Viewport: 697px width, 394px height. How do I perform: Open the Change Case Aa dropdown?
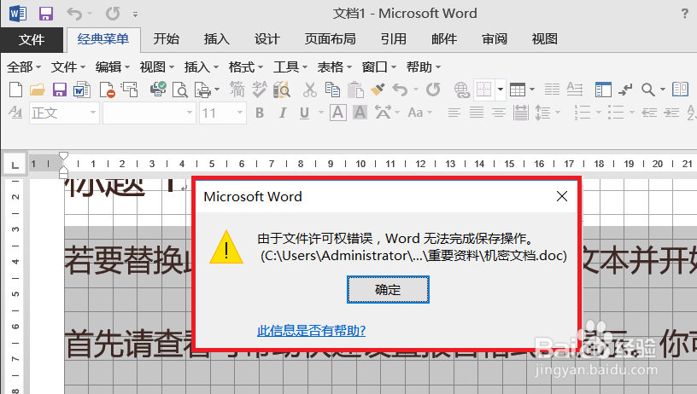[x=419, y=113]
